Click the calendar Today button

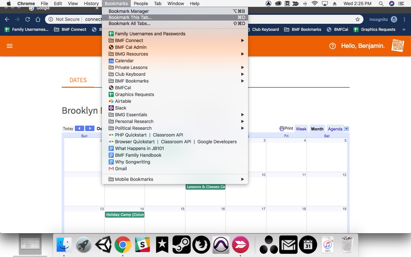(68, 128)
